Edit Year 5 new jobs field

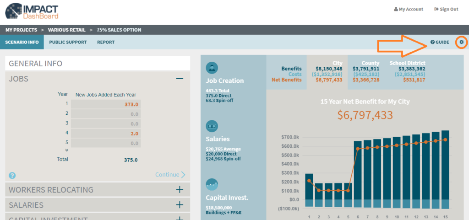pyautogui.click(x=106, y=143)
